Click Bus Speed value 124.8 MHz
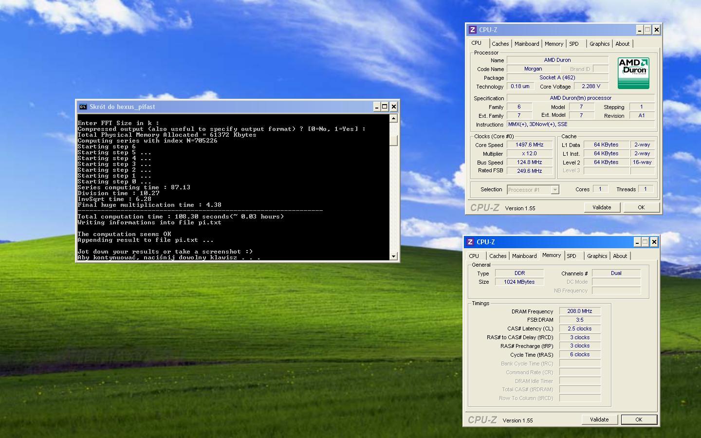This screenshot has width=701, height=438. (x=529, y=162)
